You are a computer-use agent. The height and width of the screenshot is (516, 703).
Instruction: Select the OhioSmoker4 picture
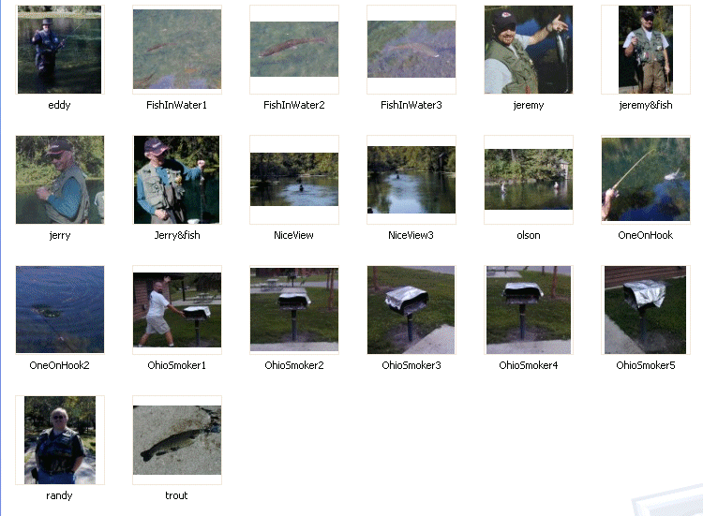[x=529, y=310]
